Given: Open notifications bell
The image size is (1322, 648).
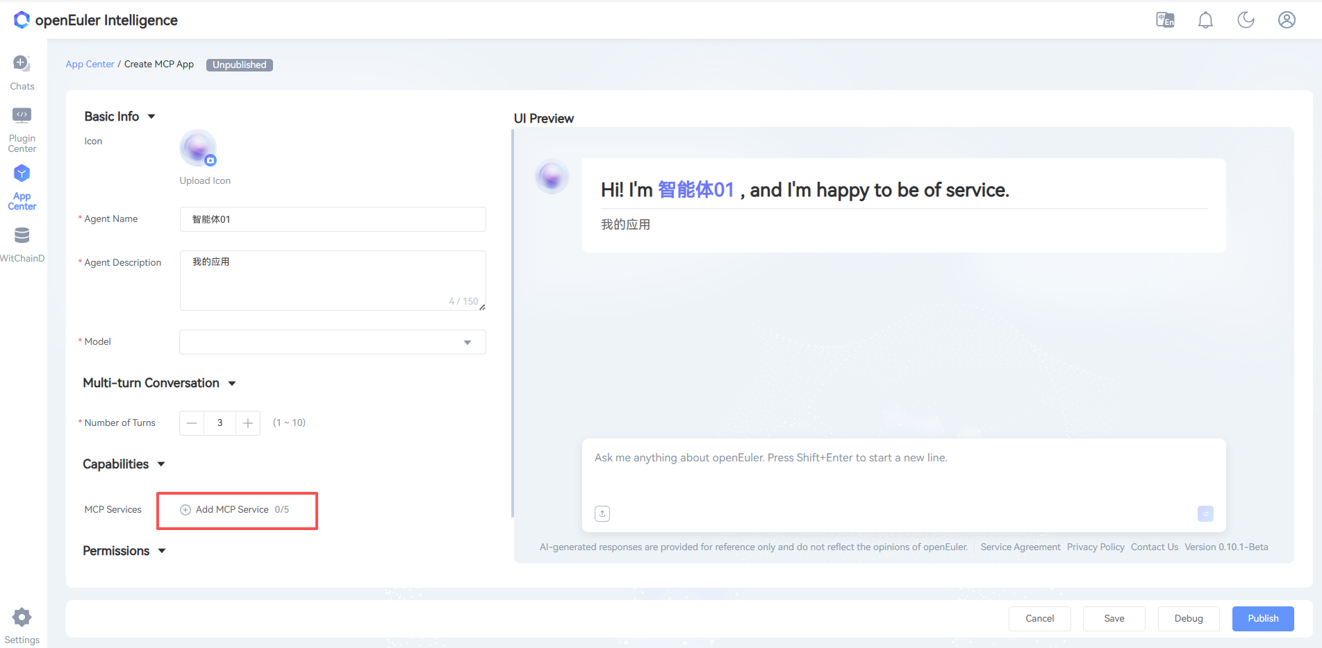Looking at the screenshot, I should [1205, 20].
